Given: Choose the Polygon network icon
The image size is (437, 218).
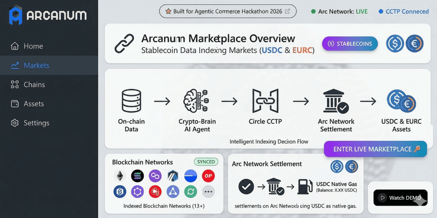Looking at the screenshot, I should tap(155, 176).
